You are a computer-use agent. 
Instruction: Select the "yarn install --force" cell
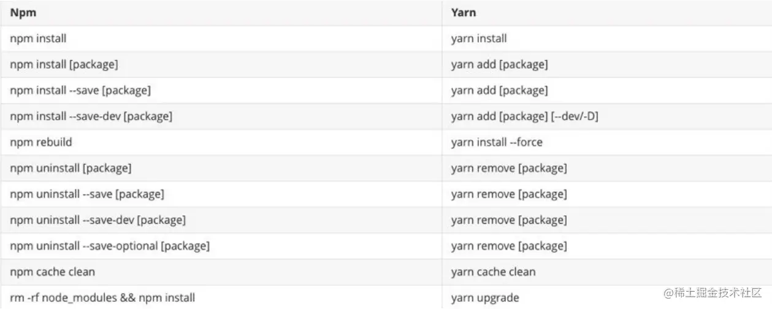click(x=497, y=142)
